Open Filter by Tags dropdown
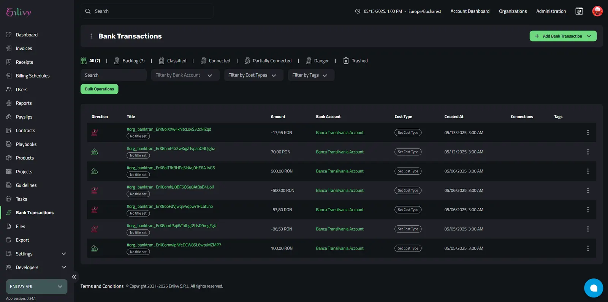The width and height of the screenshot is (608, 302). (311, 75)
